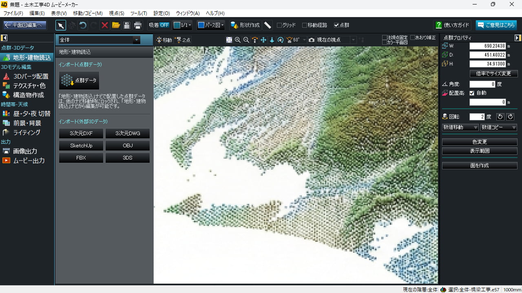Select the ruler measurement tool
Screen dimensions: 522x293
(x=268, y=25)
